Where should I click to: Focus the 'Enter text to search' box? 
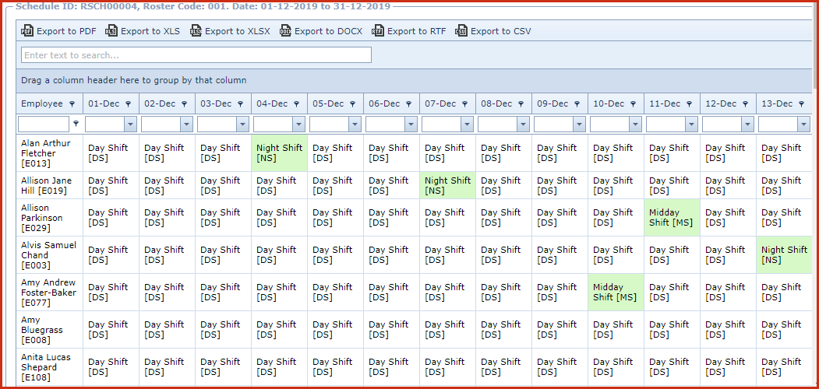[196, 55]
